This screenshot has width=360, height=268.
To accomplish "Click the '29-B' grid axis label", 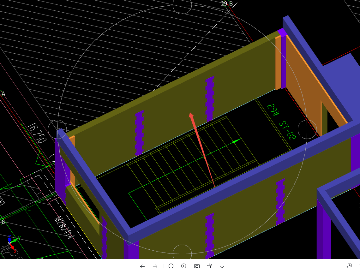I will [x=227, y=3].
